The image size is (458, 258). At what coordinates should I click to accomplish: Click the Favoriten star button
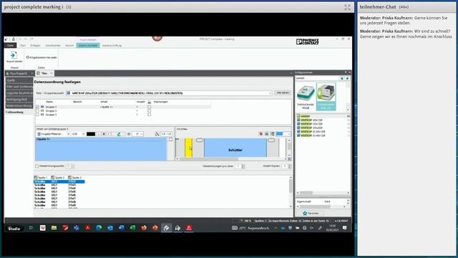(311, 214)
